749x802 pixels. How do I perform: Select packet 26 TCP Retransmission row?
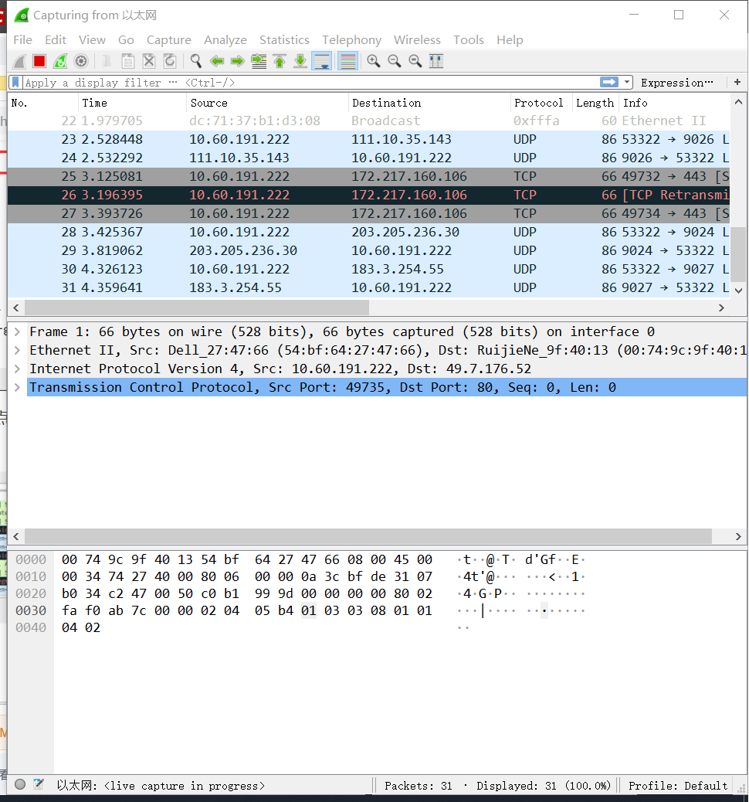pos(368,195)
